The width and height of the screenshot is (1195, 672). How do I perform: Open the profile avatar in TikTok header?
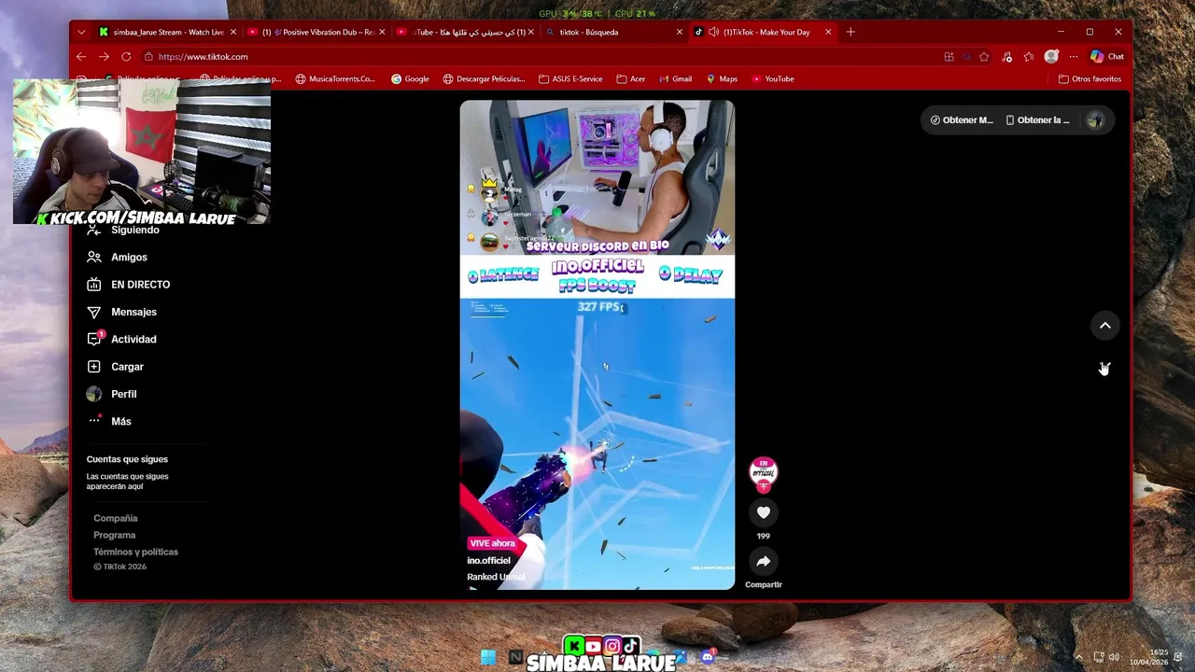(x=1095, y=120)
